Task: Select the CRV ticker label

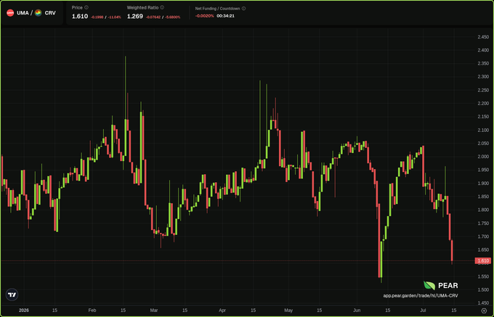Action: pos(50,13)
